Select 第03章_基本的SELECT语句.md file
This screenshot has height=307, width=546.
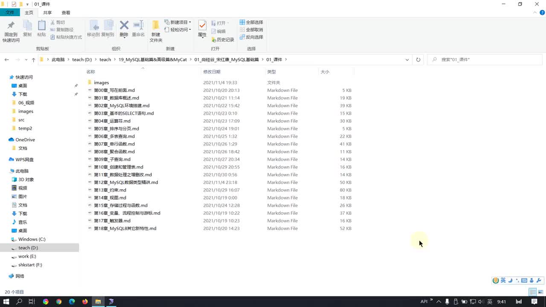click(123, 113)
